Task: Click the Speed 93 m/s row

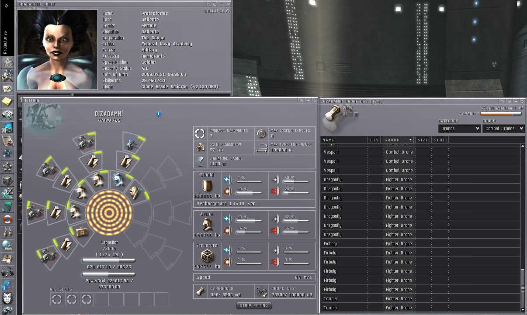Action: pos(254,277)
